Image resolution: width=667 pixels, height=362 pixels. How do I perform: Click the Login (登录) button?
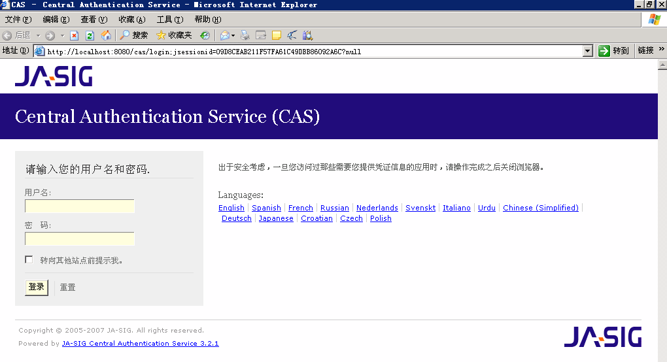(37, 288)
